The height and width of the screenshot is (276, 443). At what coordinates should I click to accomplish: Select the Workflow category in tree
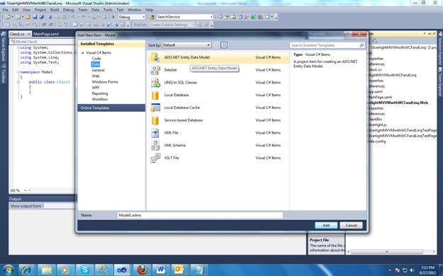(x=99, y=99)
